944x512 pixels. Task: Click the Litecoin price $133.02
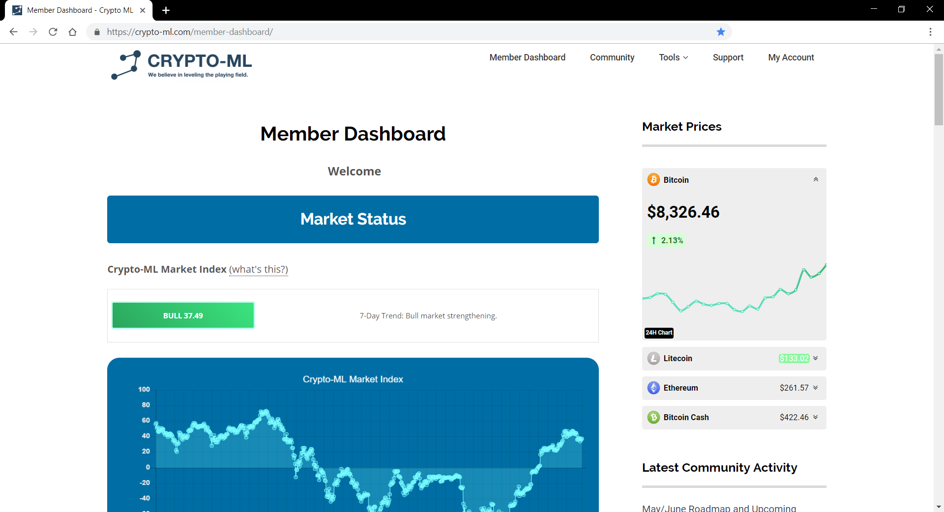coord(794,359)
